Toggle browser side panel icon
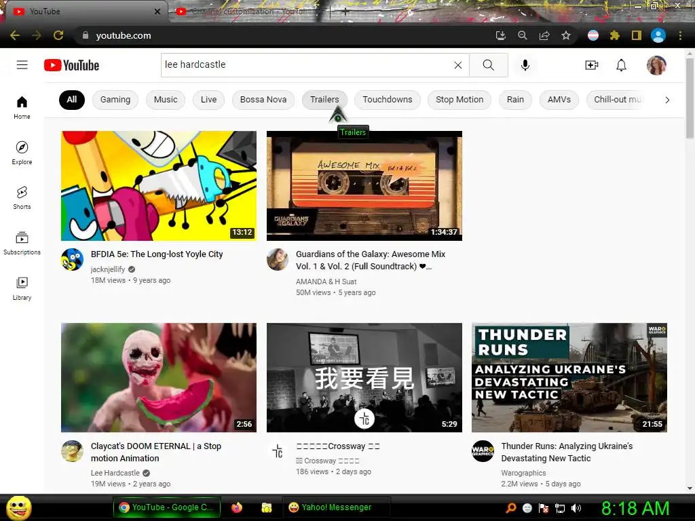 [637, 35]
